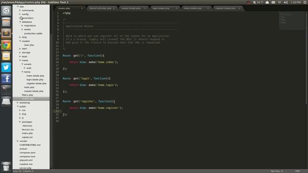This screenshot has width=308, height=173.
Task: Open register.blade.php in the sidebar
Action: (x=37, y=83)
